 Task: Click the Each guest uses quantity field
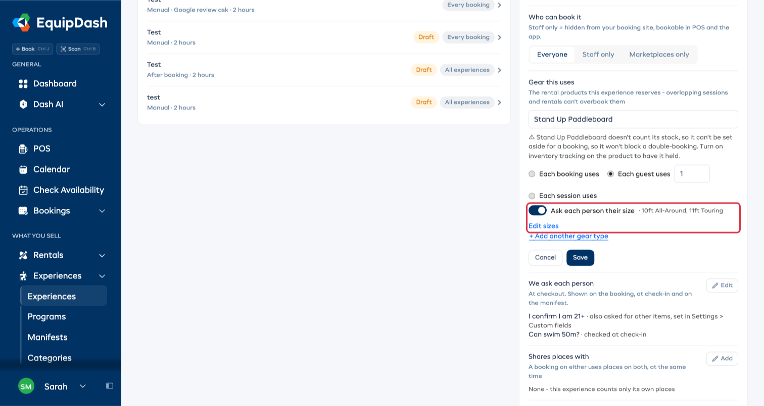692,174
